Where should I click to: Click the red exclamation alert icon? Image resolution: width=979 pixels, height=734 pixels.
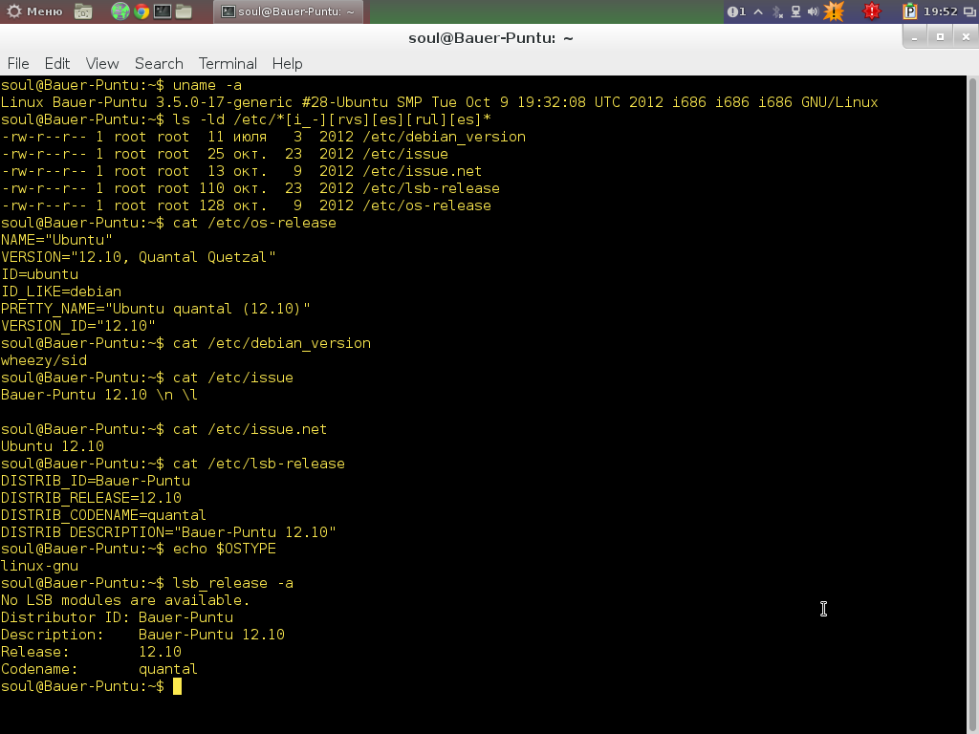(872, 11)
